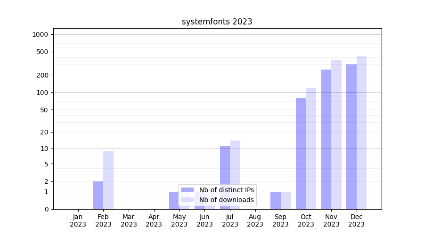Click the chart title 'systemfonts 2023'
The height and width of the screenshot is (235, 424).
[x=217, y=22]
